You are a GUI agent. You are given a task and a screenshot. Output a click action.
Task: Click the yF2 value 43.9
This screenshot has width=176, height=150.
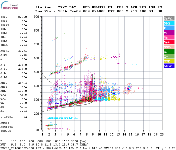pos(23,95)
